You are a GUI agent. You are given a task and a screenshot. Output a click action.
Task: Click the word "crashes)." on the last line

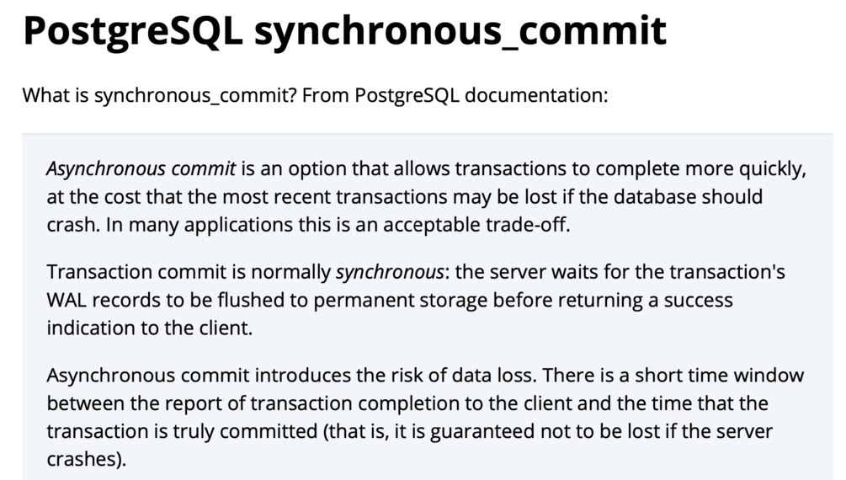coord(87,460)
